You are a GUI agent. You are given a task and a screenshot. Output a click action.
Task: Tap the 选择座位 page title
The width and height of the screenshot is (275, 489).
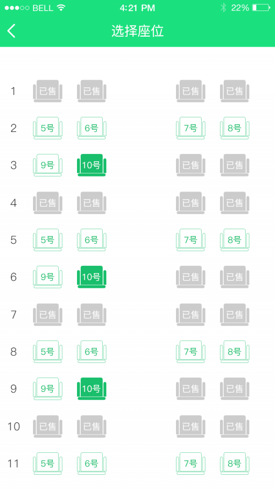tap(137, 31)
